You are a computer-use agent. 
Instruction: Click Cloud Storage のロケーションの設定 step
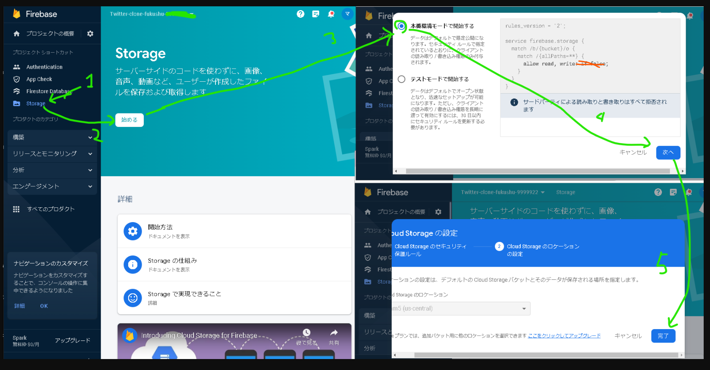coord(543,250)
